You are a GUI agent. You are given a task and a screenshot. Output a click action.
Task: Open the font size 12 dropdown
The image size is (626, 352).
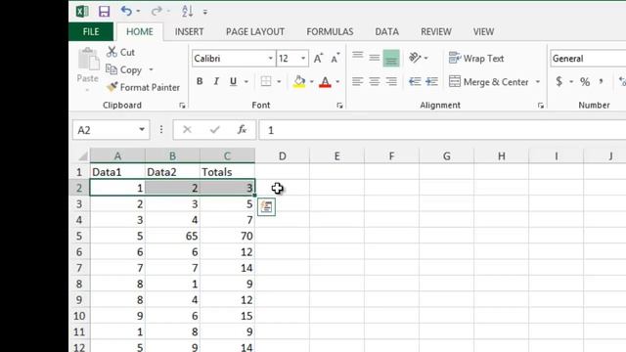tap(303, 59)
